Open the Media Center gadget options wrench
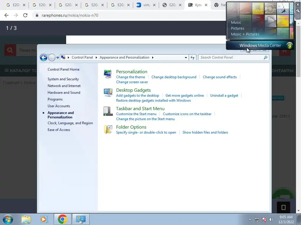 point(298,11)
